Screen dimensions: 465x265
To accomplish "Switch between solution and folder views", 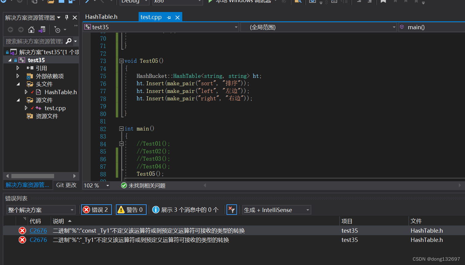I will [42, 30].
